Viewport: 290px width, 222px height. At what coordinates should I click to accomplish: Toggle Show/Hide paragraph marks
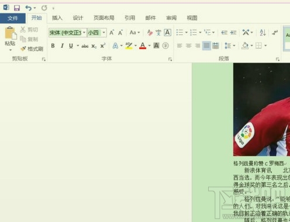(275, 32)
